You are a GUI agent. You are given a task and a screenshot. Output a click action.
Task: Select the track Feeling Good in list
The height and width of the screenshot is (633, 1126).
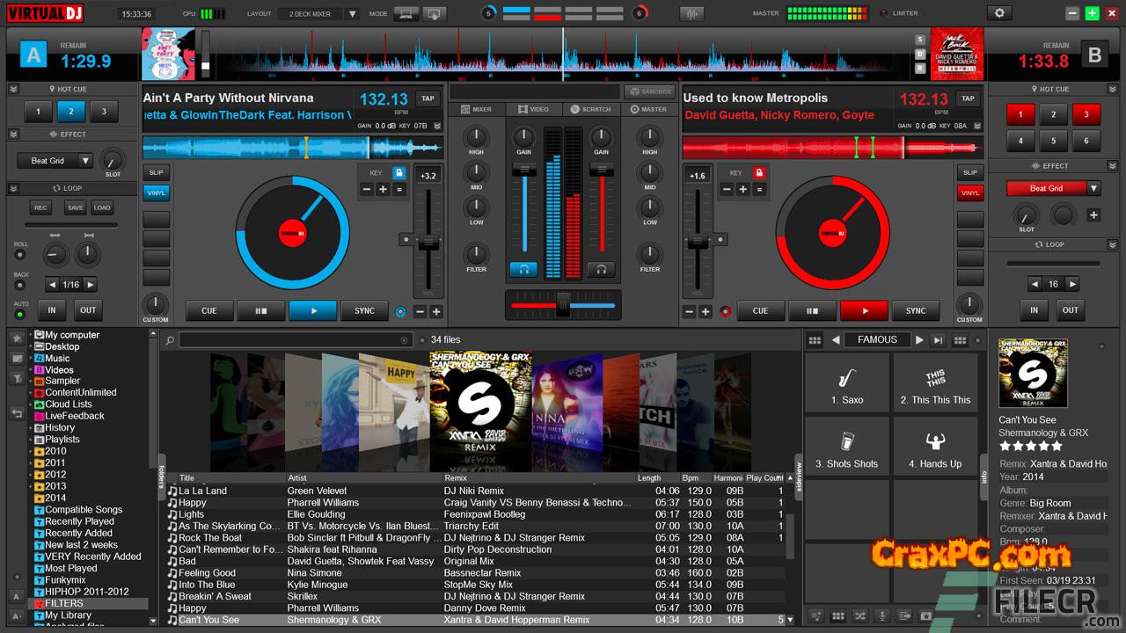[207, 573]
